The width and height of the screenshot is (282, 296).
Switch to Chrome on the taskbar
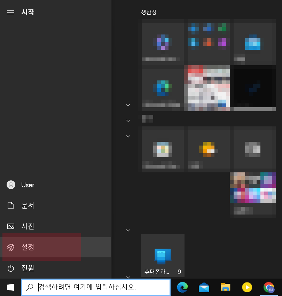click(269, 287)
